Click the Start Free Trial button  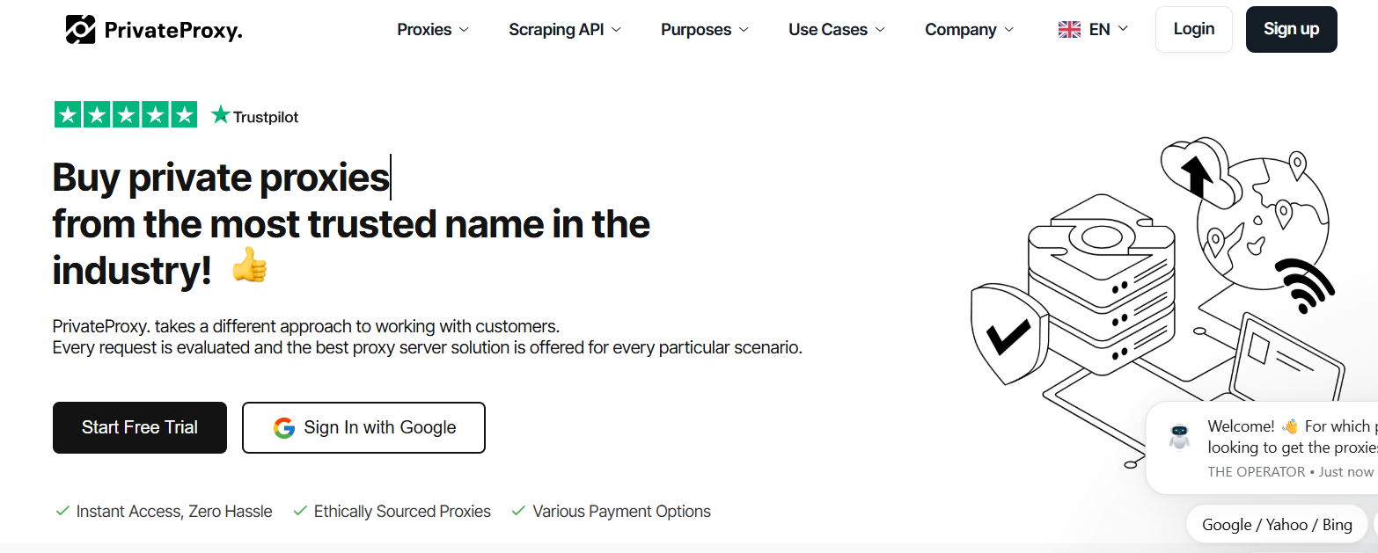tap(139, 427)
